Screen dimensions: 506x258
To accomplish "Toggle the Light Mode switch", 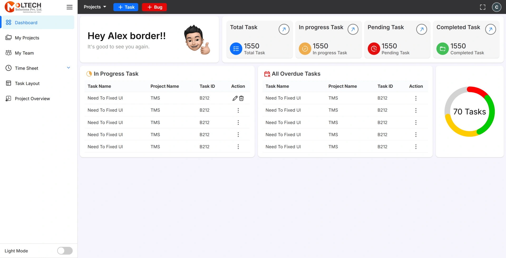I will tap(65, 251).
